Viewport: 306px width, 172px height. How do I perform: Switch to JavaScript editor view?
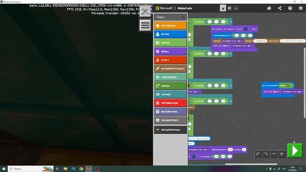229,9
